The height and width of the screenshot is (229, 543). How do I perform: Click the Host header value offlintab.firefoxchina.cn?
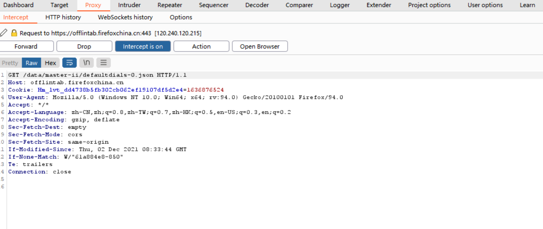coord(77,82)
